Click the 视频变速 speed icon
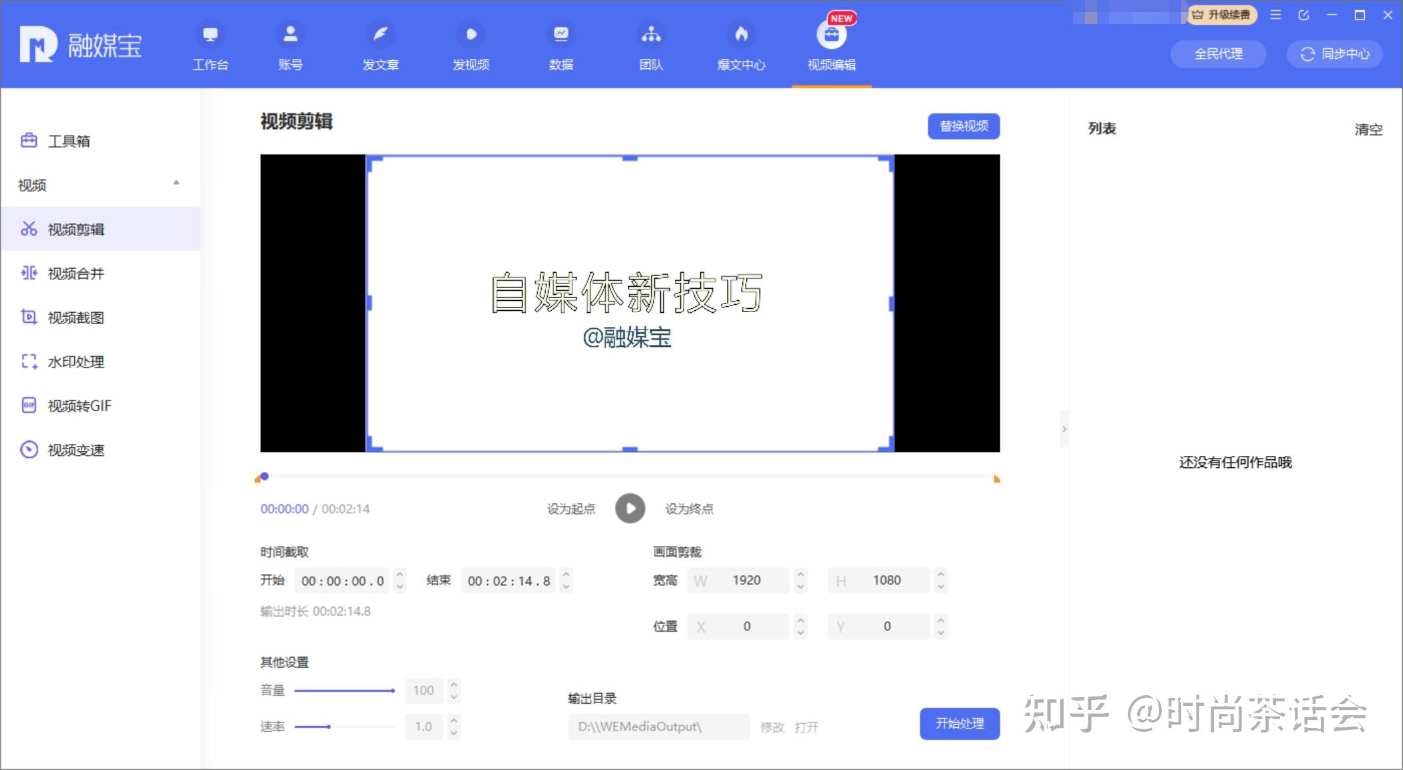 click(29, 449)
